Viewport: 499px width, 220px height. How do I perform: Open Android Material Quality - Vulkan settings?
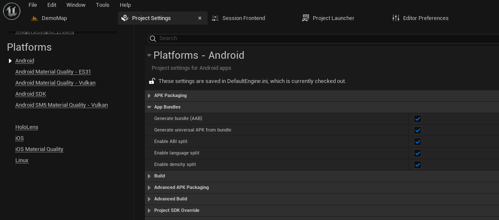pos(55,83)
